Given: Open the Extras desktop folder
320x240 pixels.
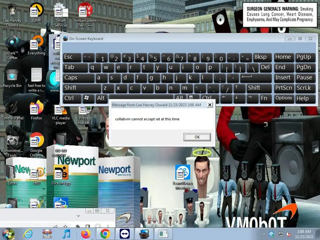Looking at the screenshot, I should 12,176.
